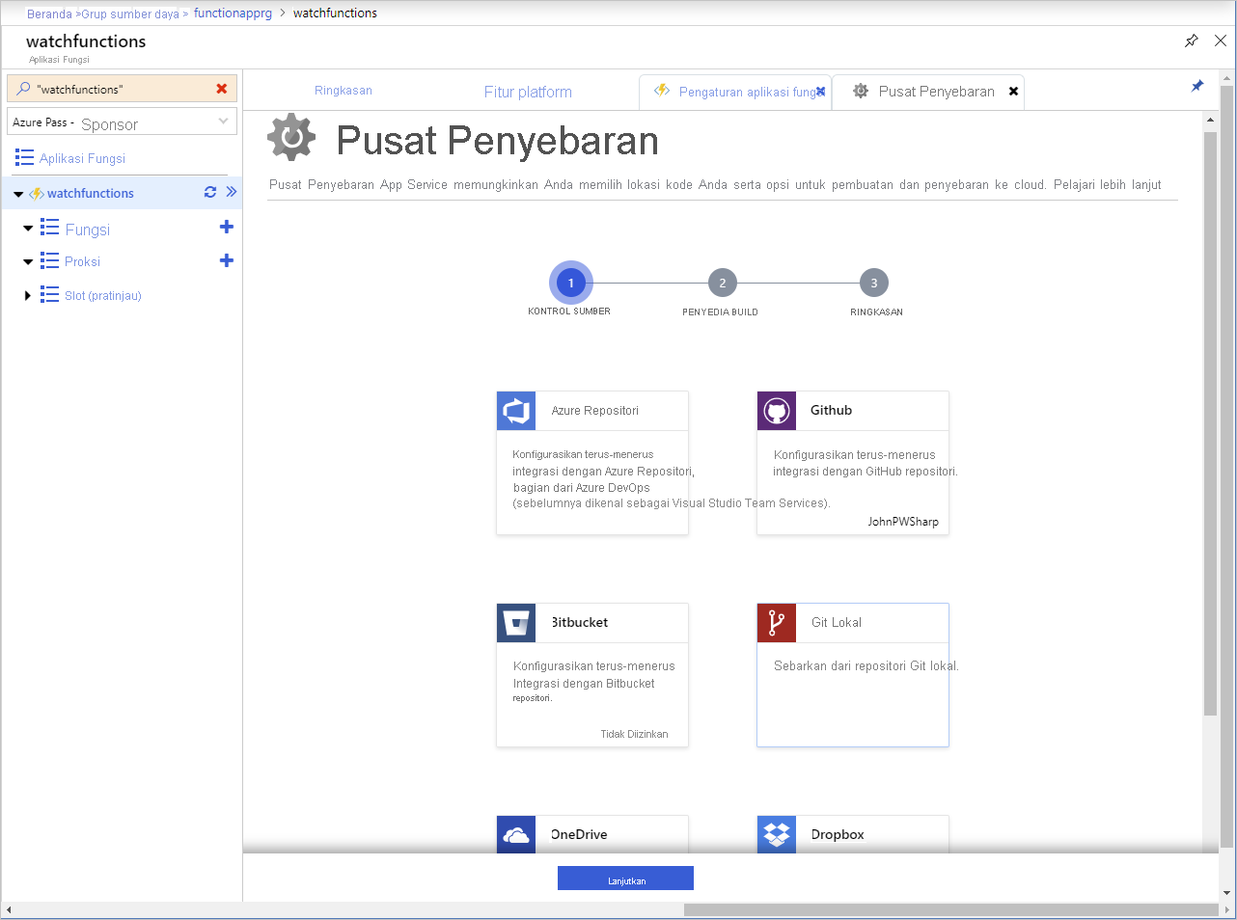Click inside the "watchfunctions" search field
This screenshot has height=920, width=1237.
(122, 89)
